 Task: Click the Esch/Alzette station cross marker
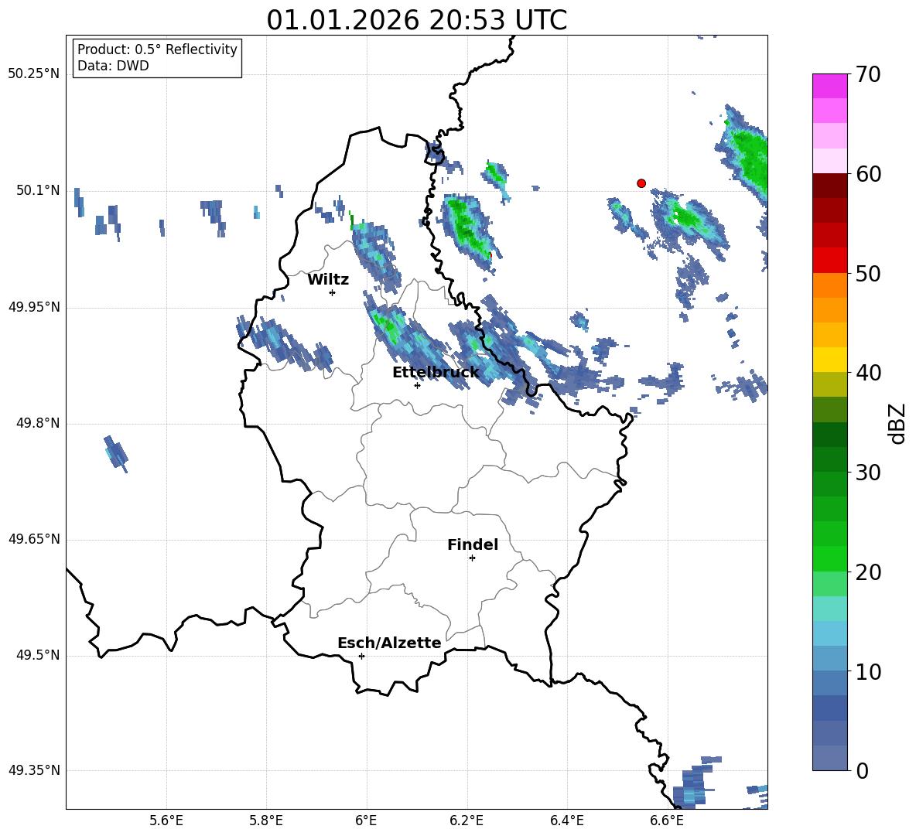pyautogui.click(x=361, y=656)
